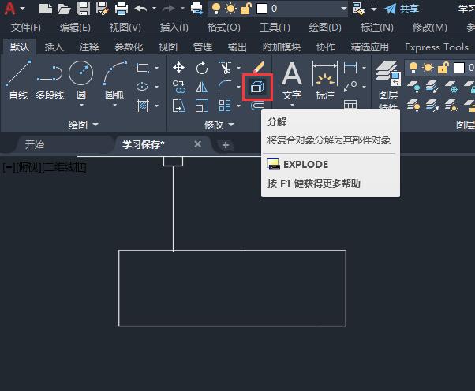475x391 pixels.
Task: Select the Stretch tool icon
Action: [179, 106]
